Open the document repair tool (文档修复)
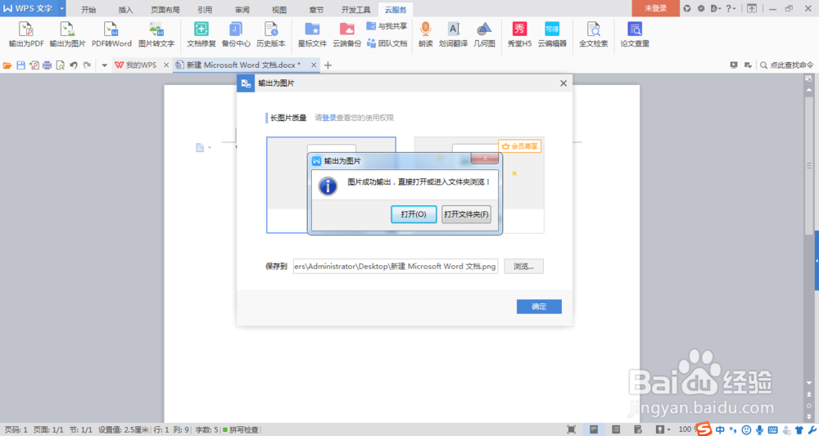819x436 pixels. (x=201, y=35)
